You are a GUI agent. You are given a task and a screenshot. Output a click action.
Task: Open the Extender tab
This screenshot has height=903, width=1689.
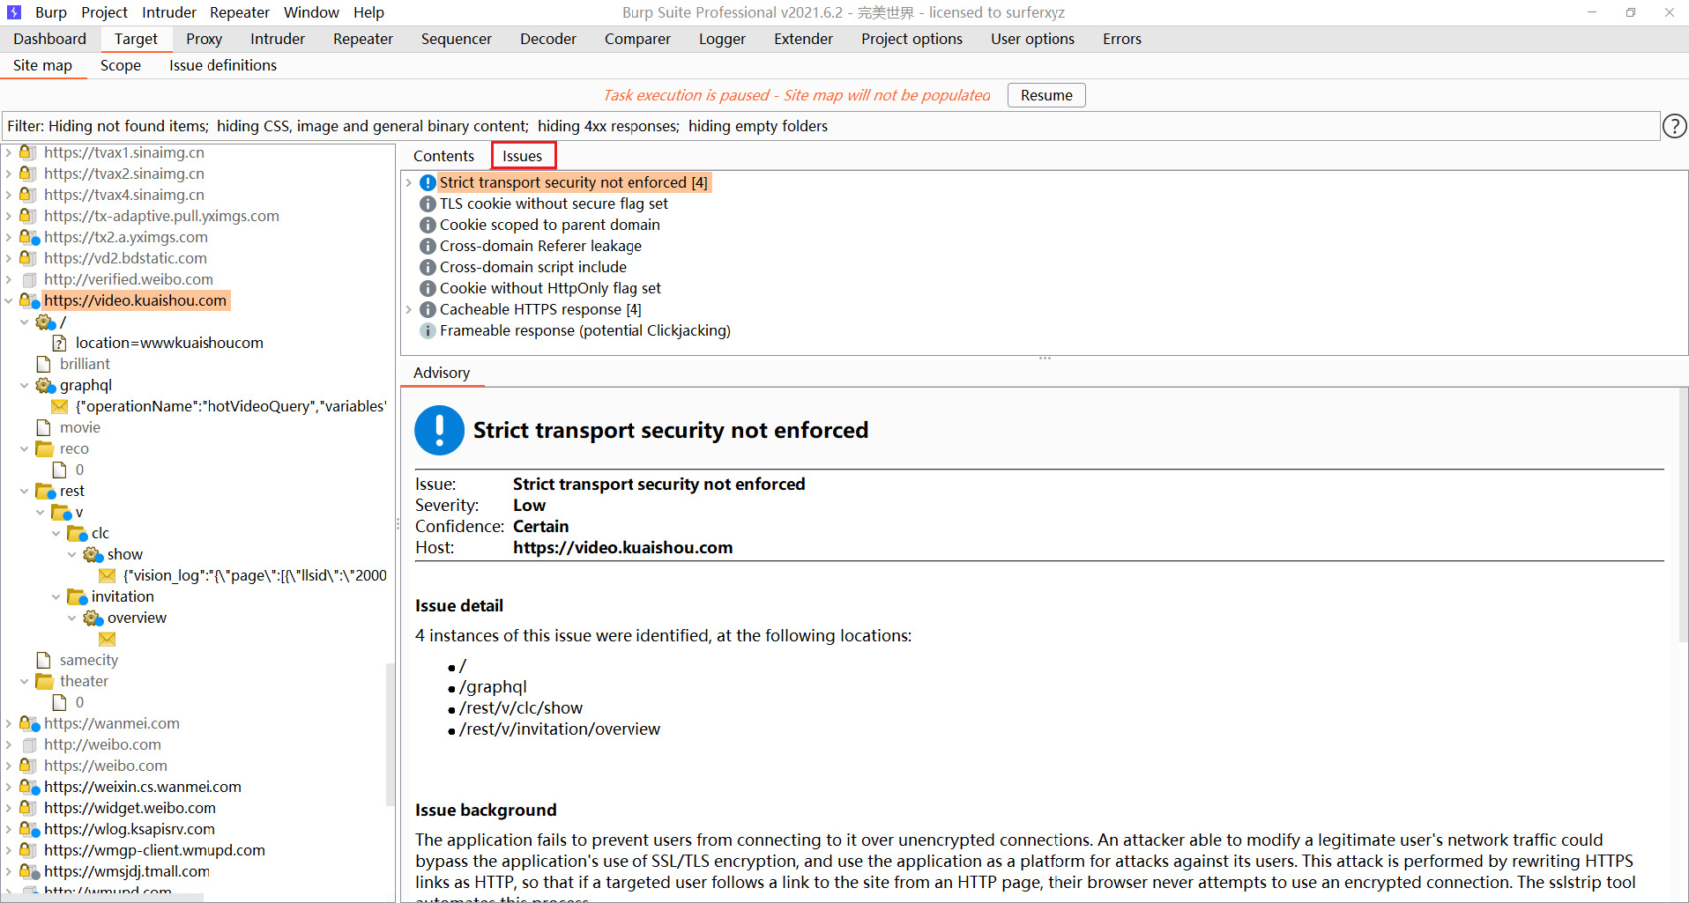[x=803, y=39]
